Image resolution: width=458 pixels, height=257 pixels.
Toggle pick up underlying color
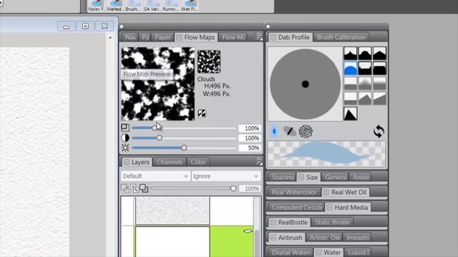click(x=135, y=188)
